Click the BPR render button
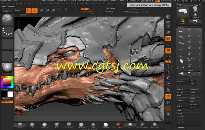The image size is (205, 130). (168, 17)
